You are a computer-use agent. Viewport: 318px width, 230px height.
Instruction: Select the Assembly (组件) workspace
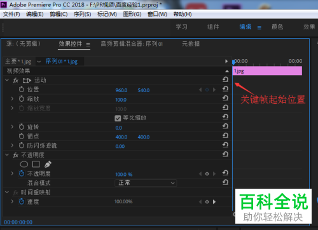213,27
